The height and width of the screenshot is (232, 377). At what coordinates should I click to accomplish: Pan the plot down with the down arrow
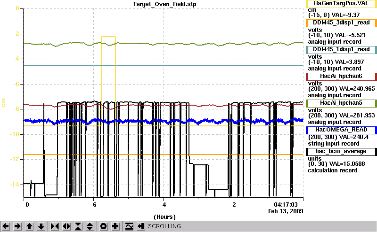click(x=41, y=226)
